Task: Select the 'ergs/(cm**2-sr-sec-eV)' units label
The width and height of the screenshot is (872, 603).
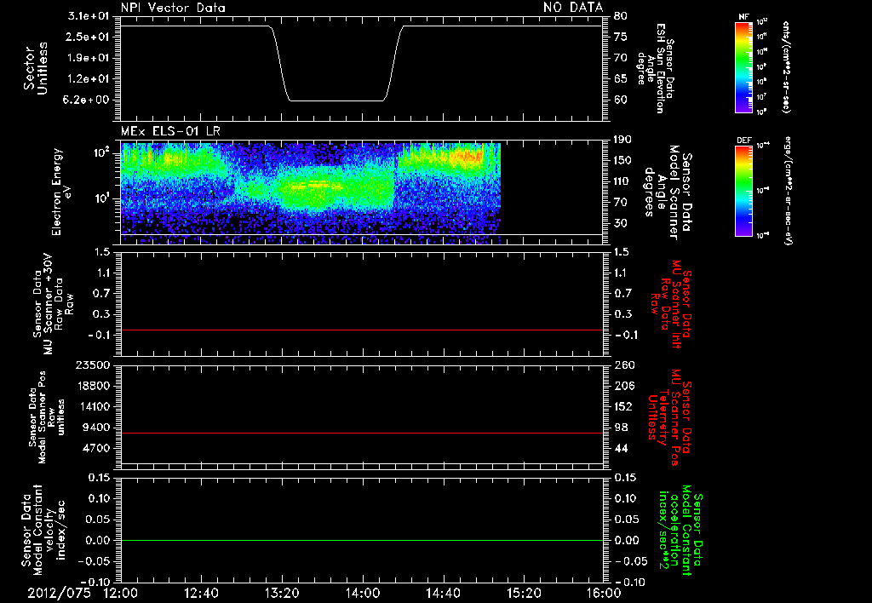Action: 789,191
